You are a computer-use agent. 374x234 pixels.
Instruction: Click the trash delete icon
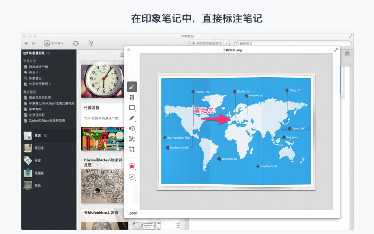(x=347, y=54)
